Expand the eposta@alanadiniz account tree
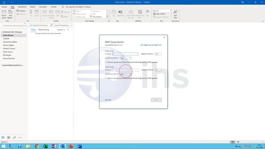Viewport: 265px width, 149px height. (x=2, y=65)
